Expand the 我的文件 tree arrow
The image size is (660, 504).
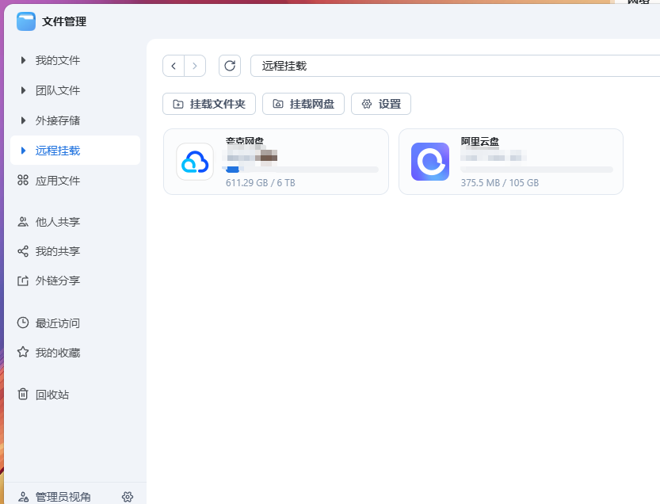[23, 60]
